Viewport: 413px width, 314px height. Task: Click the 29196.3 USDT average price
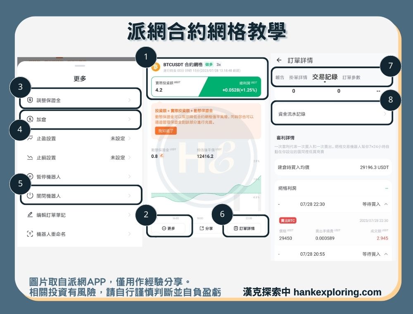point(374,167)
